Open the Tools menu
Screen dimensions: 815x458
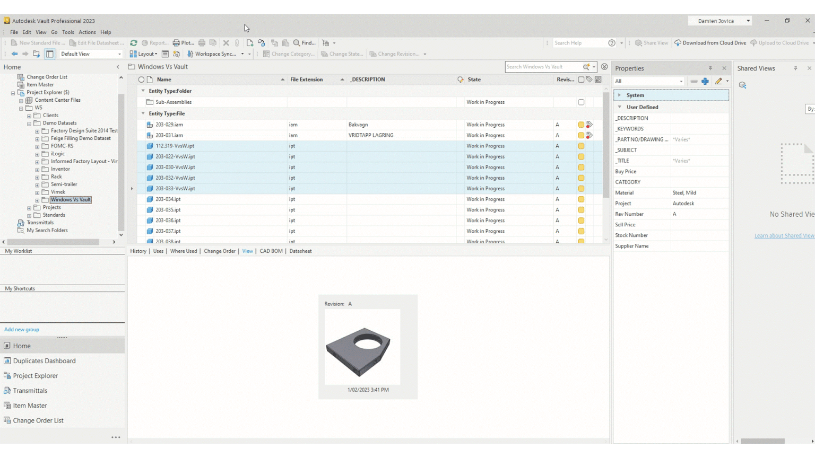point(68,32)
